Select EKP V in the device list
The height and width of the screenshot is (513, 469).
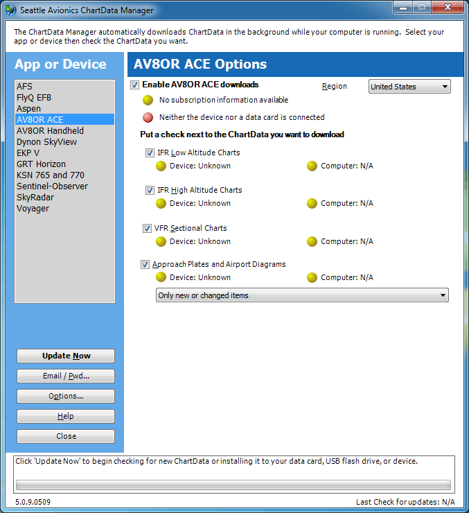(x=64, y=153)
